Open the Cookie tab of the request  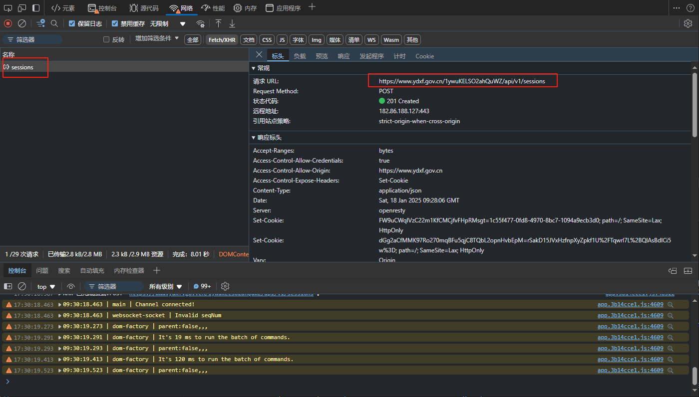pos(424,56)
